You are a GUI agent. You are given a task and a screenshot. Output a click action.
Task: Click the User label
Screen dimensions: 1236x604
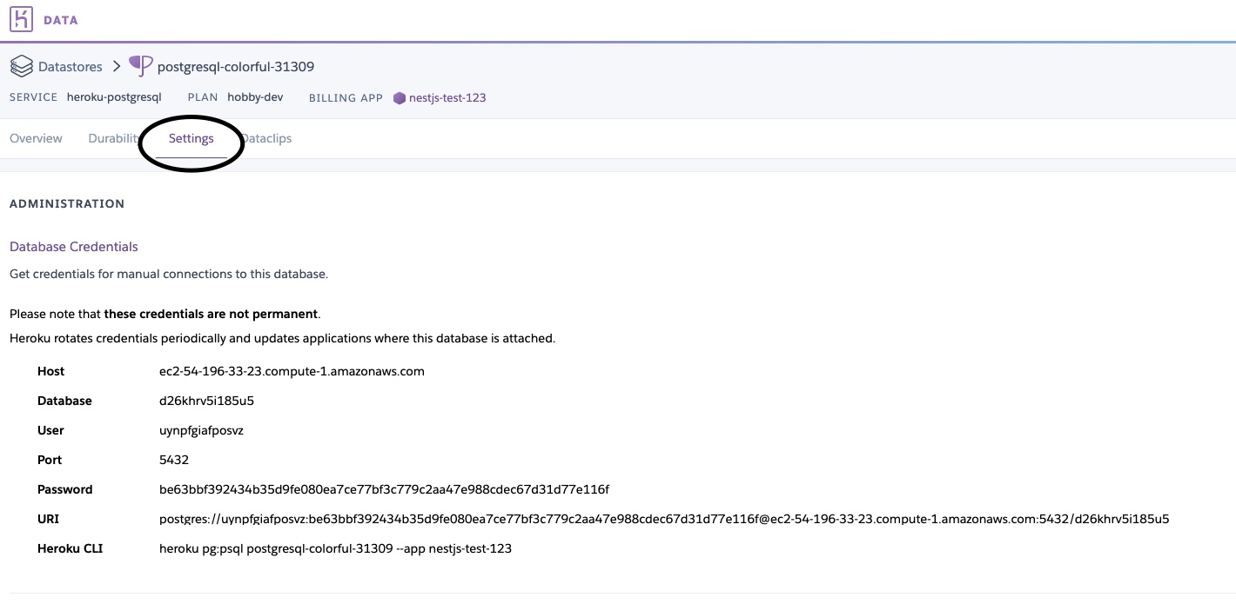[x=50, y=430]
